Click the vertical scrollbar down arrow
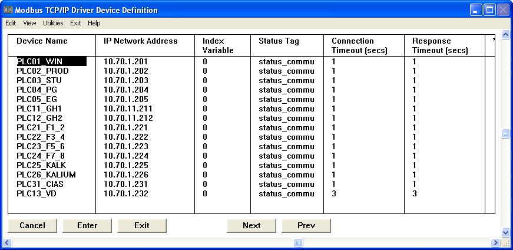The height and width of the screenshot is (250, 513). click(x=505, y=232)
